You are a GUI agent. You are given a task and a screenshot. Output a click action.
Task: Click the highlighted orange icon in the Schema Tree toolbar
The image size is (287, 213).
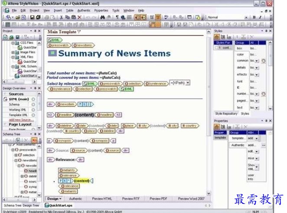[x=34, y=140]
